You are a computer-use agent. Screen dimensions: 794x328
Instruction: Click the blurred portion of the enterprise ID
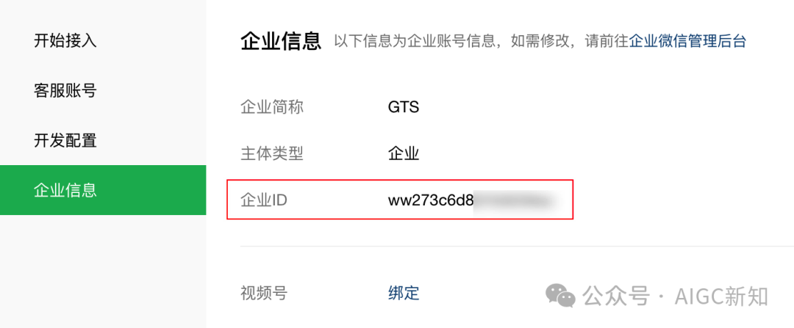click(514, 200)
